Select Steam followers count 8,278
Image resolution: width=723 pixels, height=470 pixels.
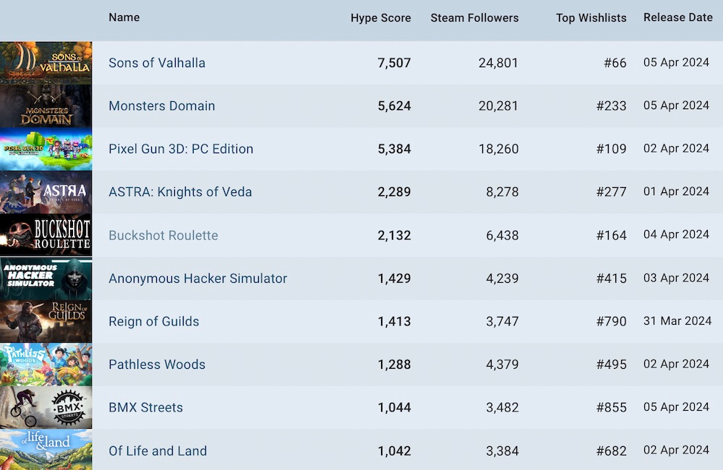coord(502,192)
